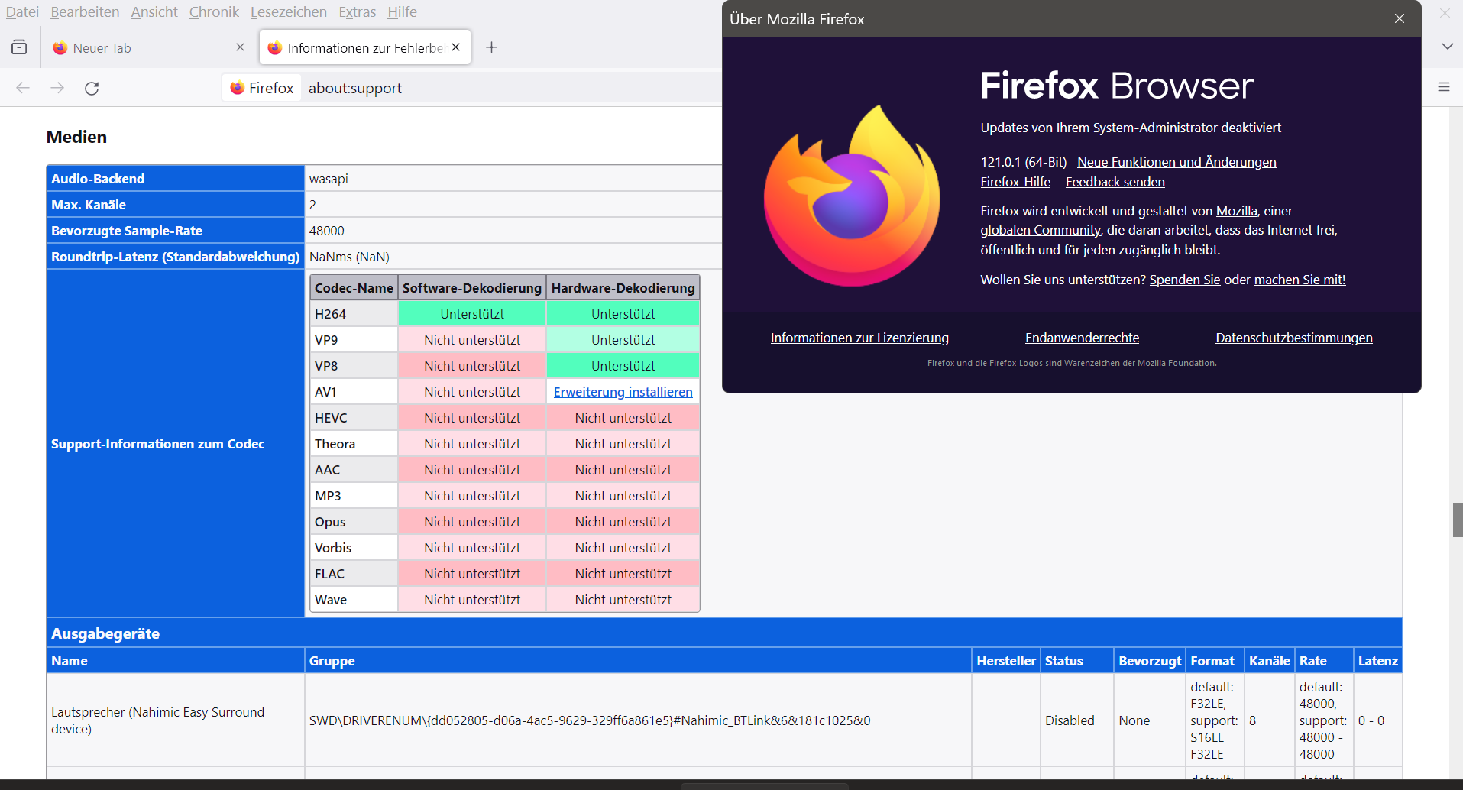Click the back navigation arrow
1463x790 pixels.
[x=23, y=88]
